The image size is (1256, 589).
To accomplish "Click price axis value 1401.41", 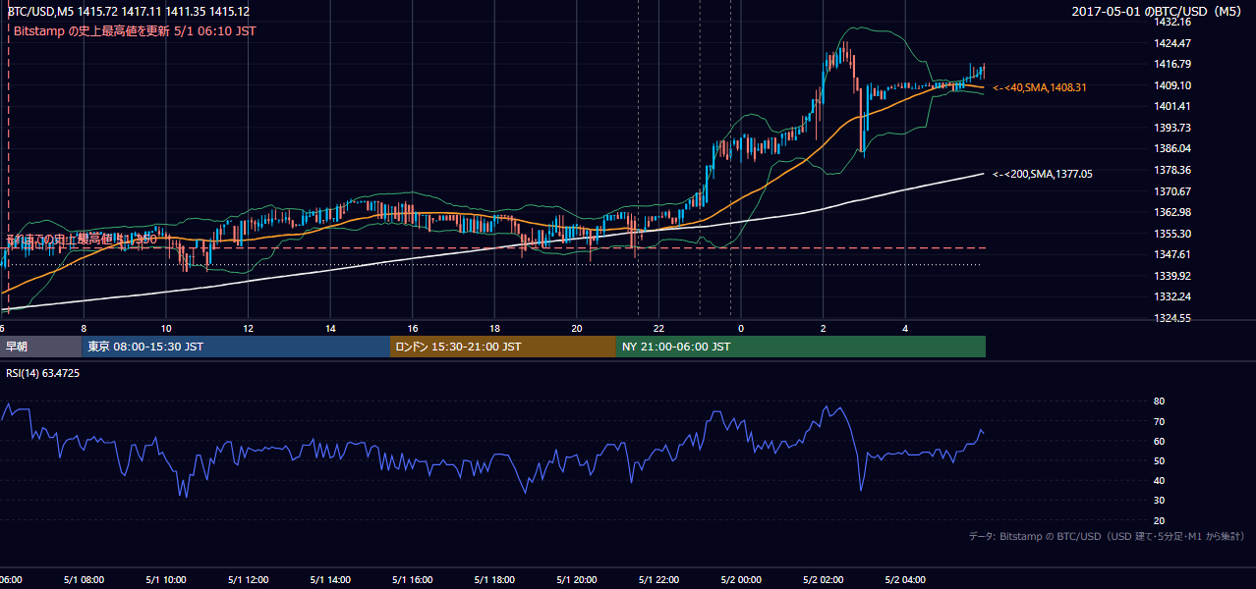I will click(x=1171, y=106).
